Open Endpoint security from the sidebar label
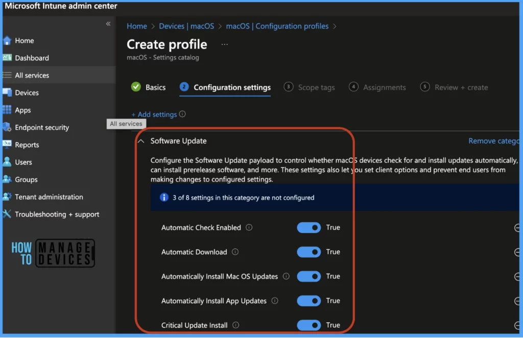This screenshot has width=523, height=338. [x=42, y=128]
